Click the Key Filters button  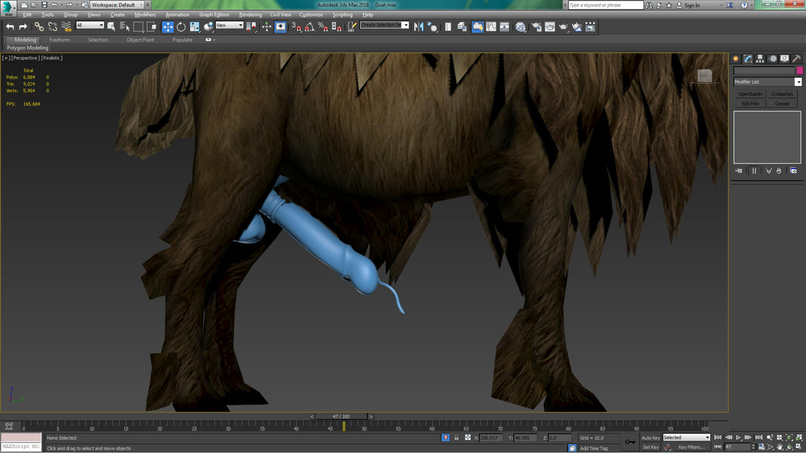[691, 447]
